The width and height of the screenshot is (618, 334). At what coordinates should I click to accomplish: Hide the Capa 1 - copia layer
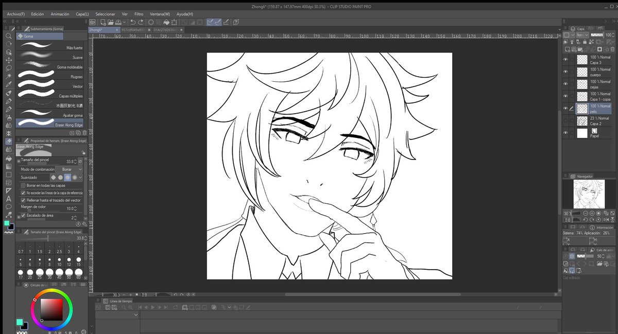pyautogui.click(x=565, y=96)
